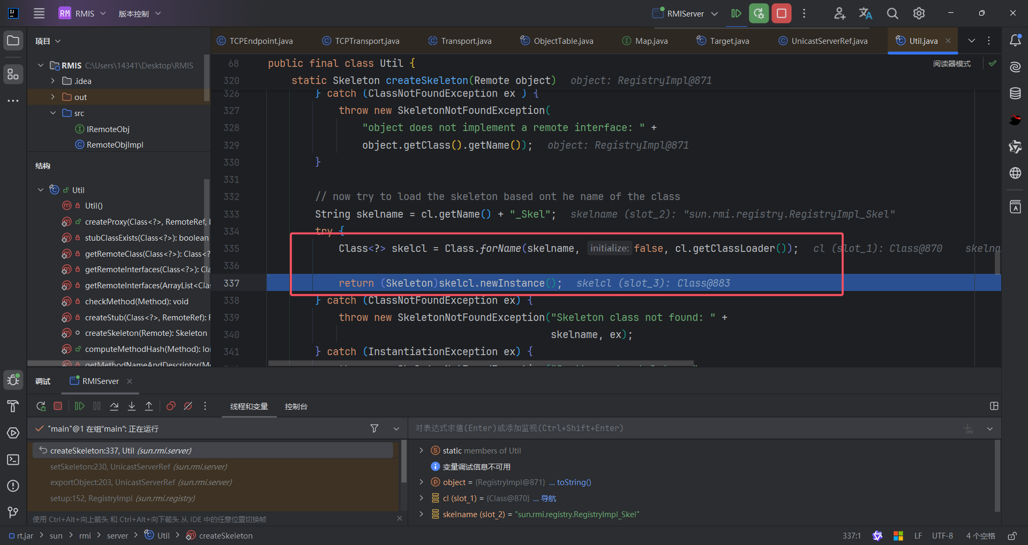Close the Util.java tab
The image size is (1028, 545).
coord(948,41)
